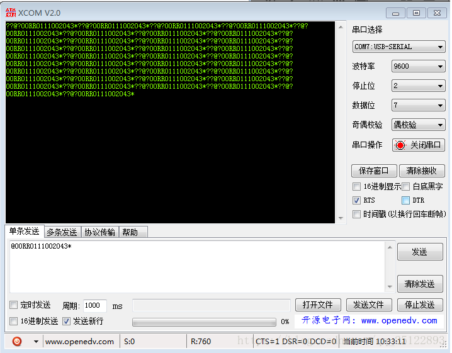Click the R:760 received counter in status bar
The width and height of the screenshot is (452, 353).
click(x=201, y=342)
